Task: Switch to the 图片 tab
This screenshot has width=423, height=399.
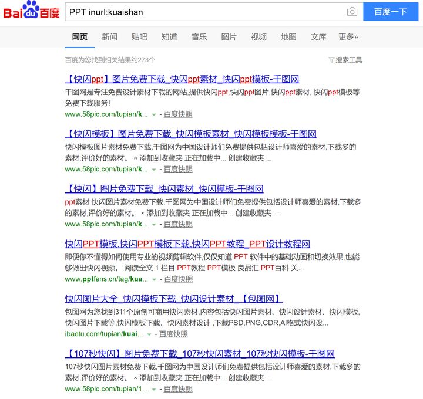Action: 229,37
